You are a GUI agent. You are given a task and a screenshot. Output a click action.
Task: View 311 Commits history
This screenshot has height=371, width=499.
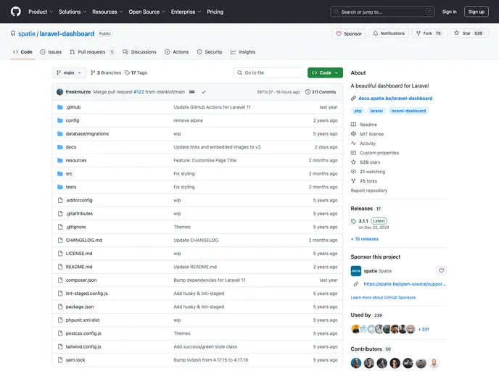[x=321, y=92]
